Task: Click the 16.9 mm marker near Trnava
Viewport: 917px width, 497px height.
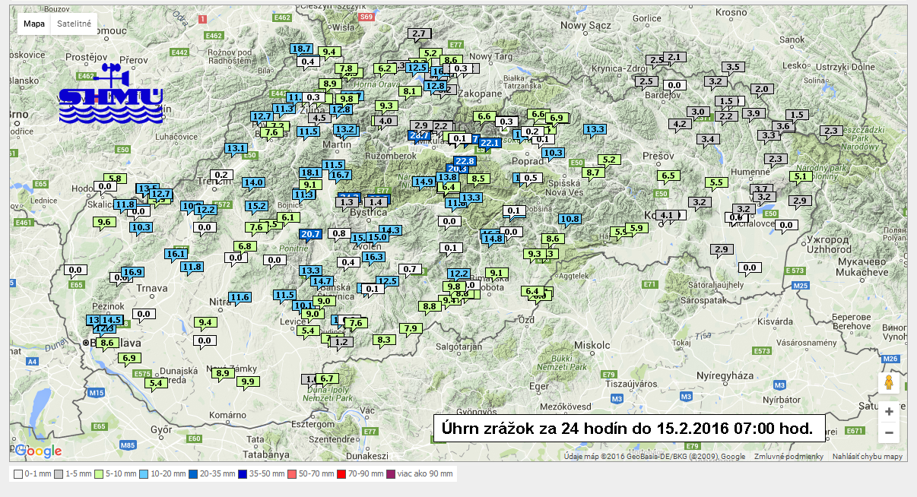Action: click(132, 272)
